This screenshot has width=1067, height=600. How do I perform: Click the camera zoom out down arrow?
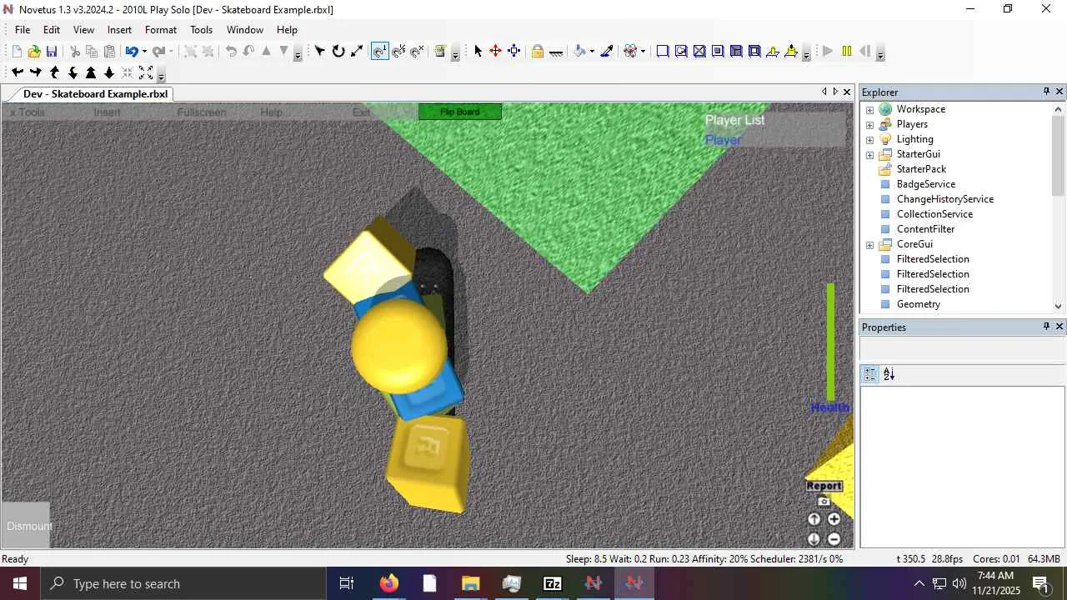coord(109,72)
